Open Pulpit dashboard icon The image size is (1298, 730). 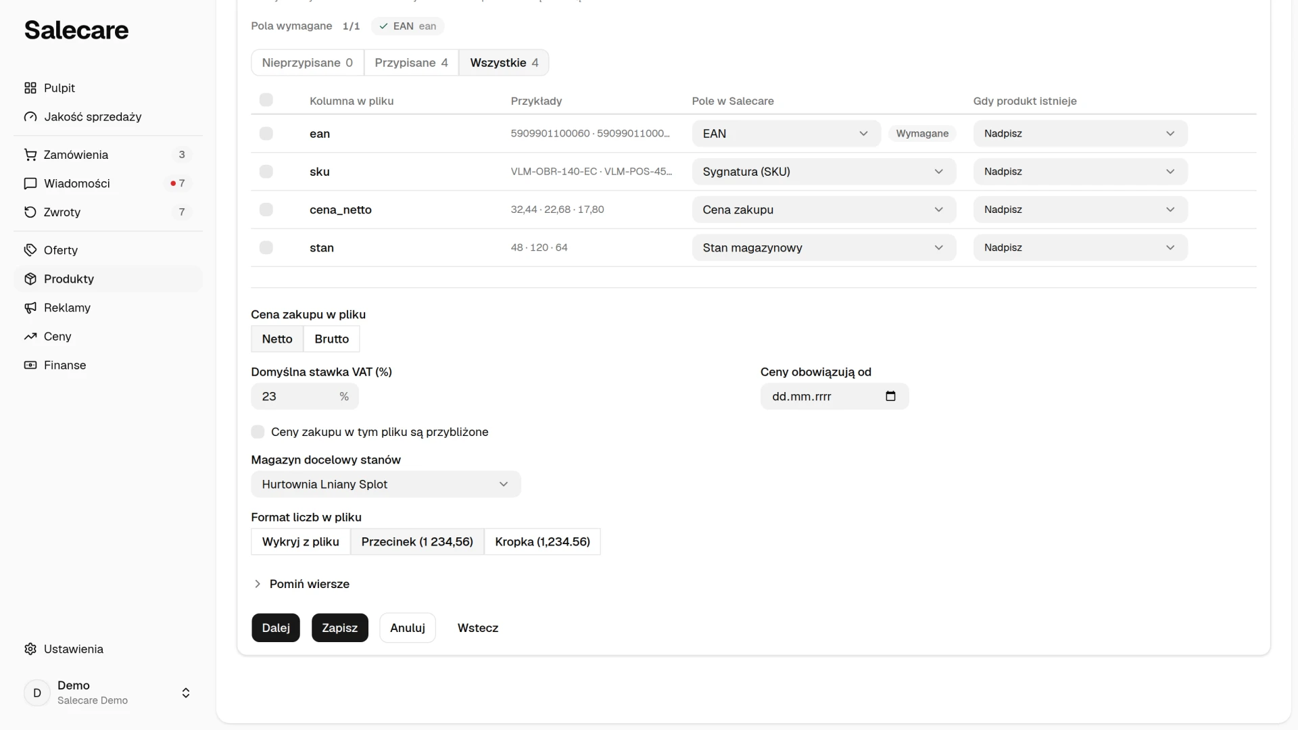pyautogui.click(x=30, y=88)
